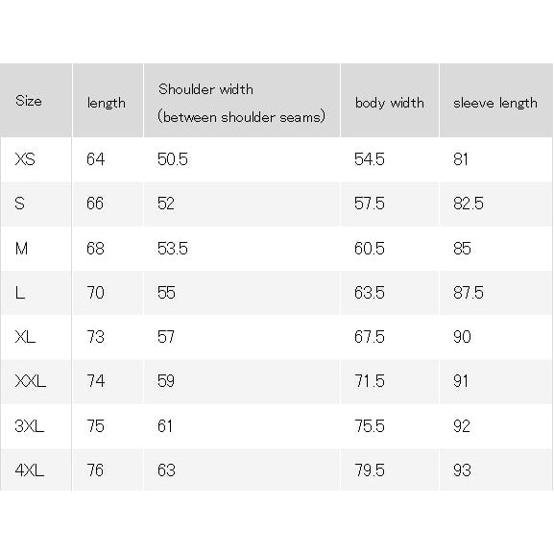Click the S size row label

click(x=20, y=204)
